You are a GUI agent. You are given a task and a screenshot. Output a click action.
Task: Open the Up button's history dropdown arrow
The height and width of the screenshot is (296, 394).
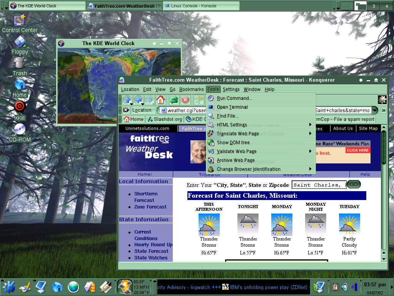coord(131,104)
